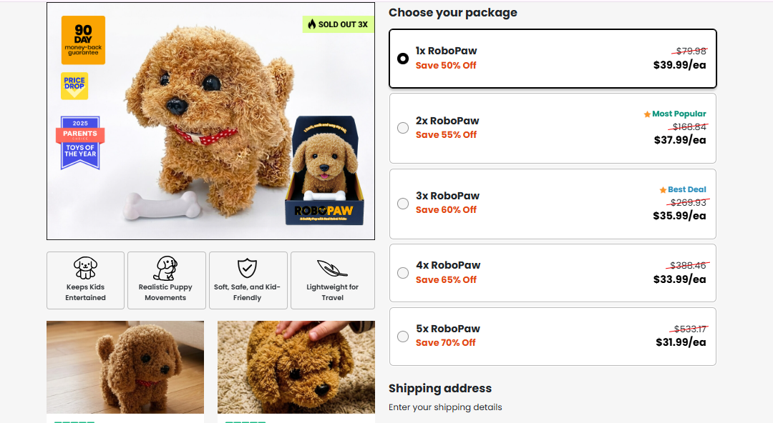The width and height of the screenshot is (773, 423).
Task: Select the 3x RoboPaw radio button
Action: point(403,204)
